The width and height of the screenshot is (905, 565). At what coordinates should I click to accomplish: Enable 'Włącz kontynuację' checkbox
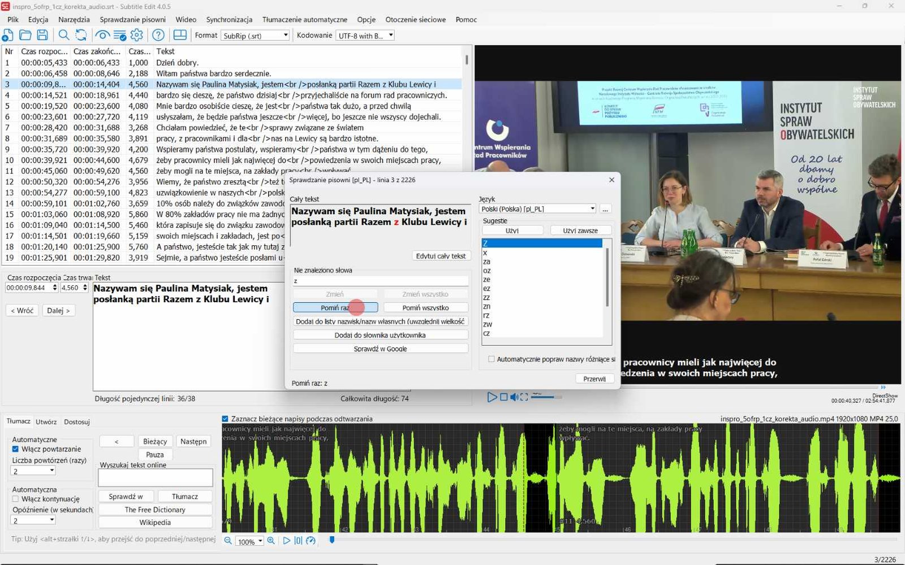[x=15, y=499]
